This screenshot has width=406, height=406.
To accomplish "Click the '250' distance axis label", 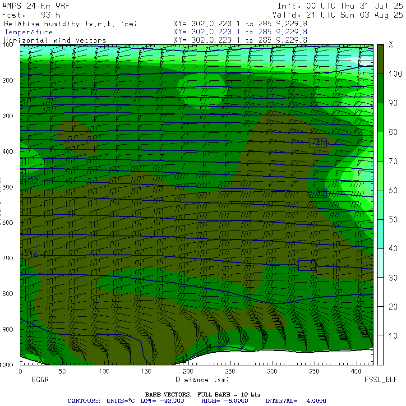I will 230,371.
